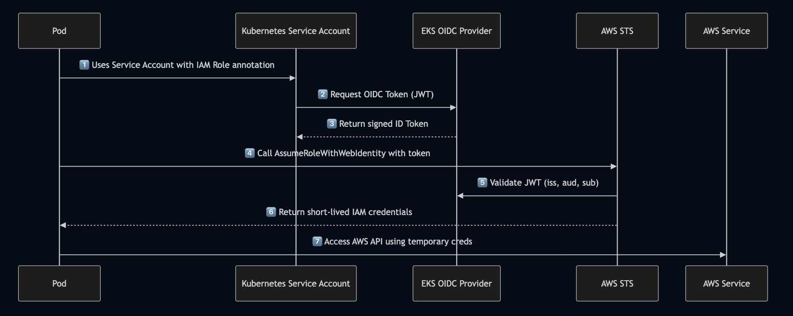
Task: Select the header AWS Service participant box
Action: click(726, 31)
